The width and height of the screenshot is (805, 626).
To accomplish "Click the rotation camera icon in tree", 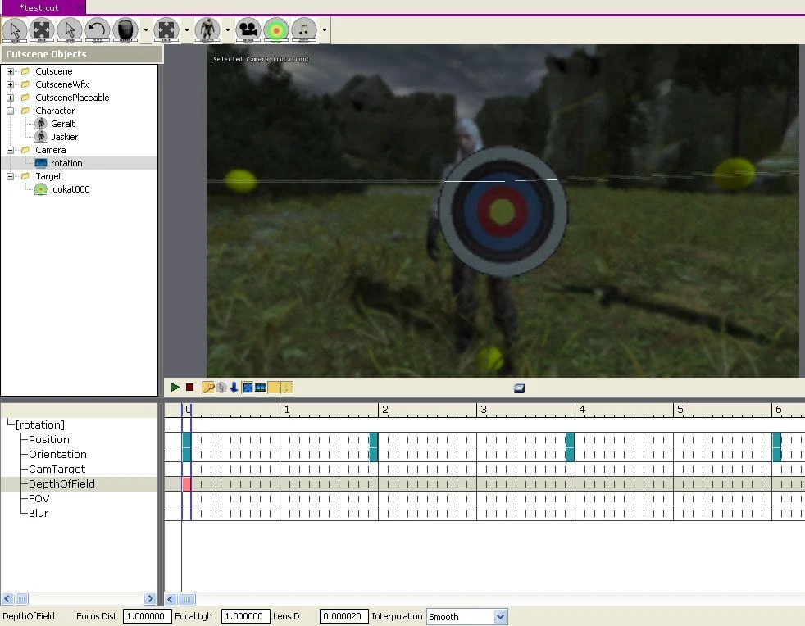I will pyautogui.click(x=40, y=163).
